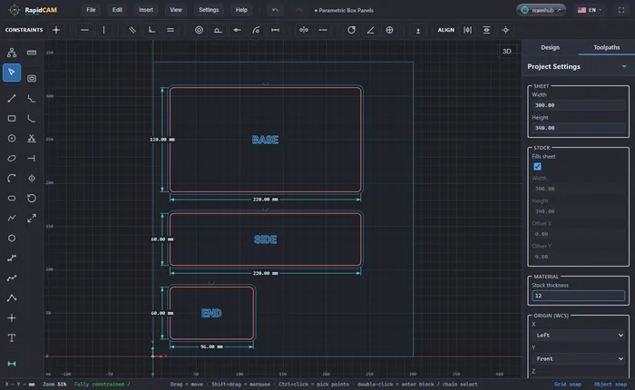Viewport: 635px width, 390px height.
Task: Select the Polygon hexagon tool
Action: pos(12,238)
